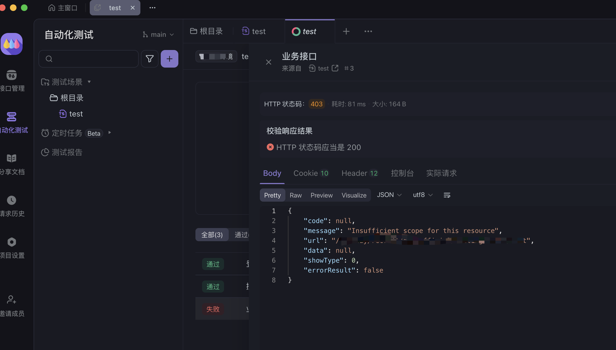
Task: Open test source external link icon
Action: pos(335,68)
